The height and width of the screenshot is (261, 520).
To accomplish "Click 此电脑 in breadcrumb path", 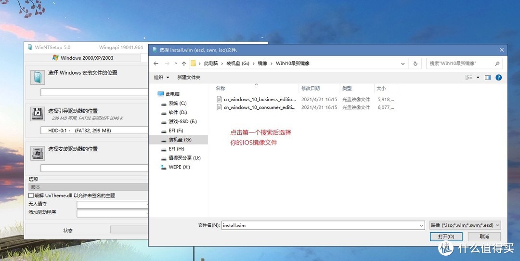I will coord(211,64).
